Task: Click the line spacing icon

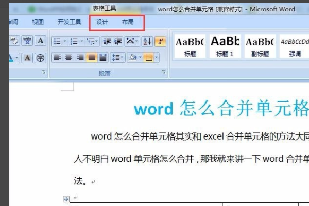Action: coord(116,58)
